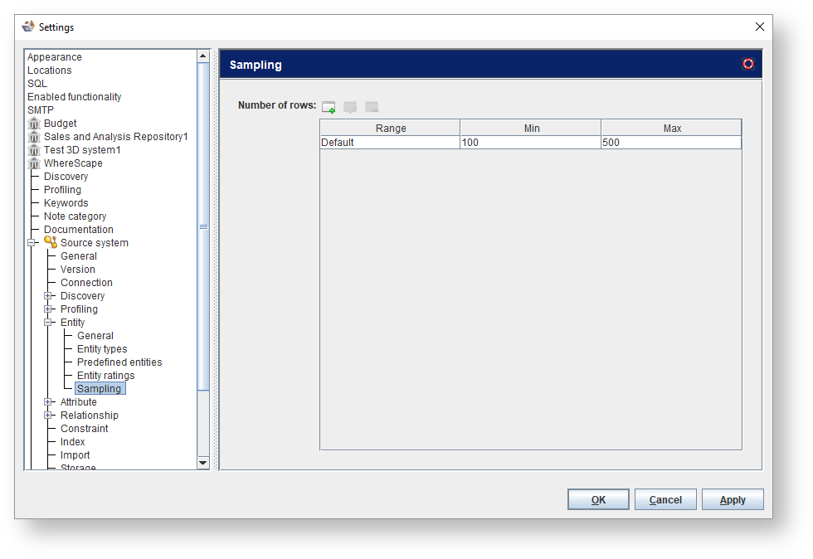
Task: Click the remove row icon in Sampling toolbar
Action: [x=372, y=107]
